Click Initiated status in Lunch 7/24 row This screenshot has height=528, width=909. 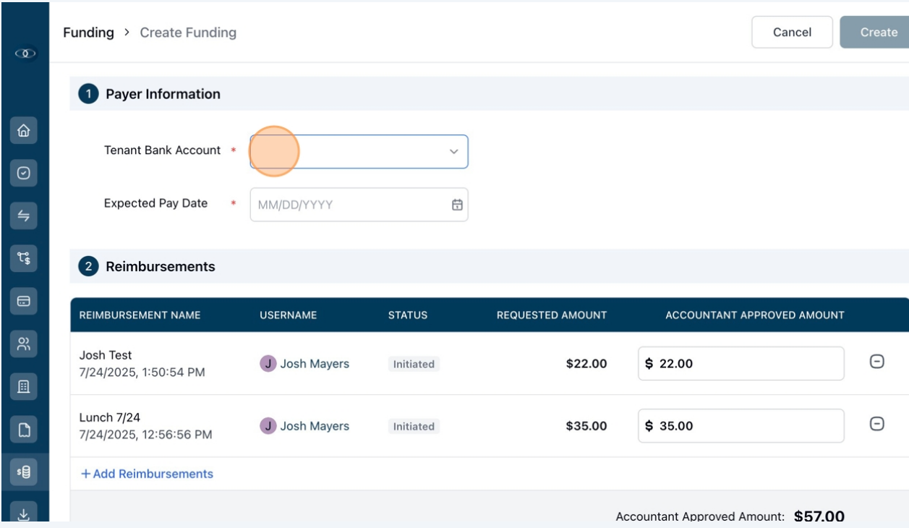[414, 427]
